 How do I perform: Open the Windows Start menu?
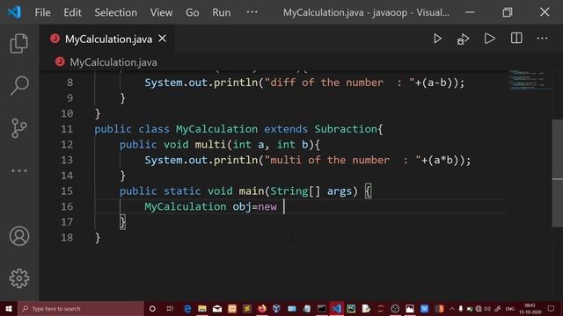9,308
